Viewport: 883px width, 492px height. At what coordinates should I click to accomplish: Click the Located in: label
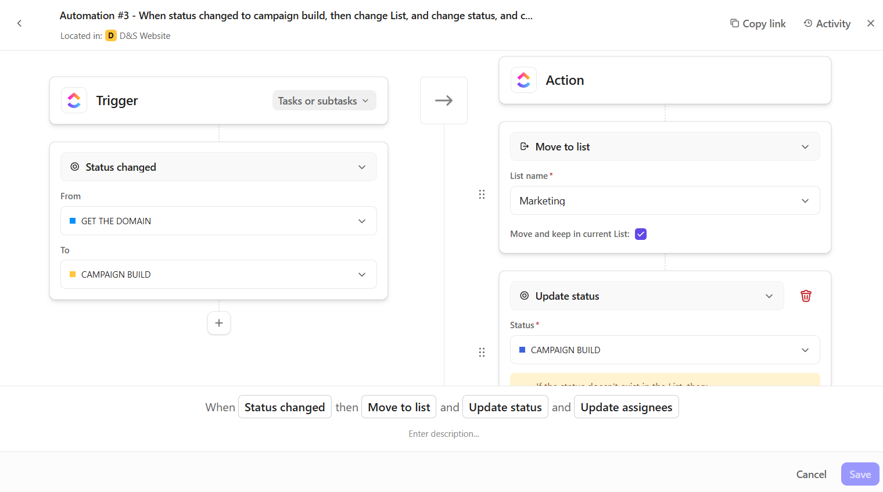coord(81,35)
